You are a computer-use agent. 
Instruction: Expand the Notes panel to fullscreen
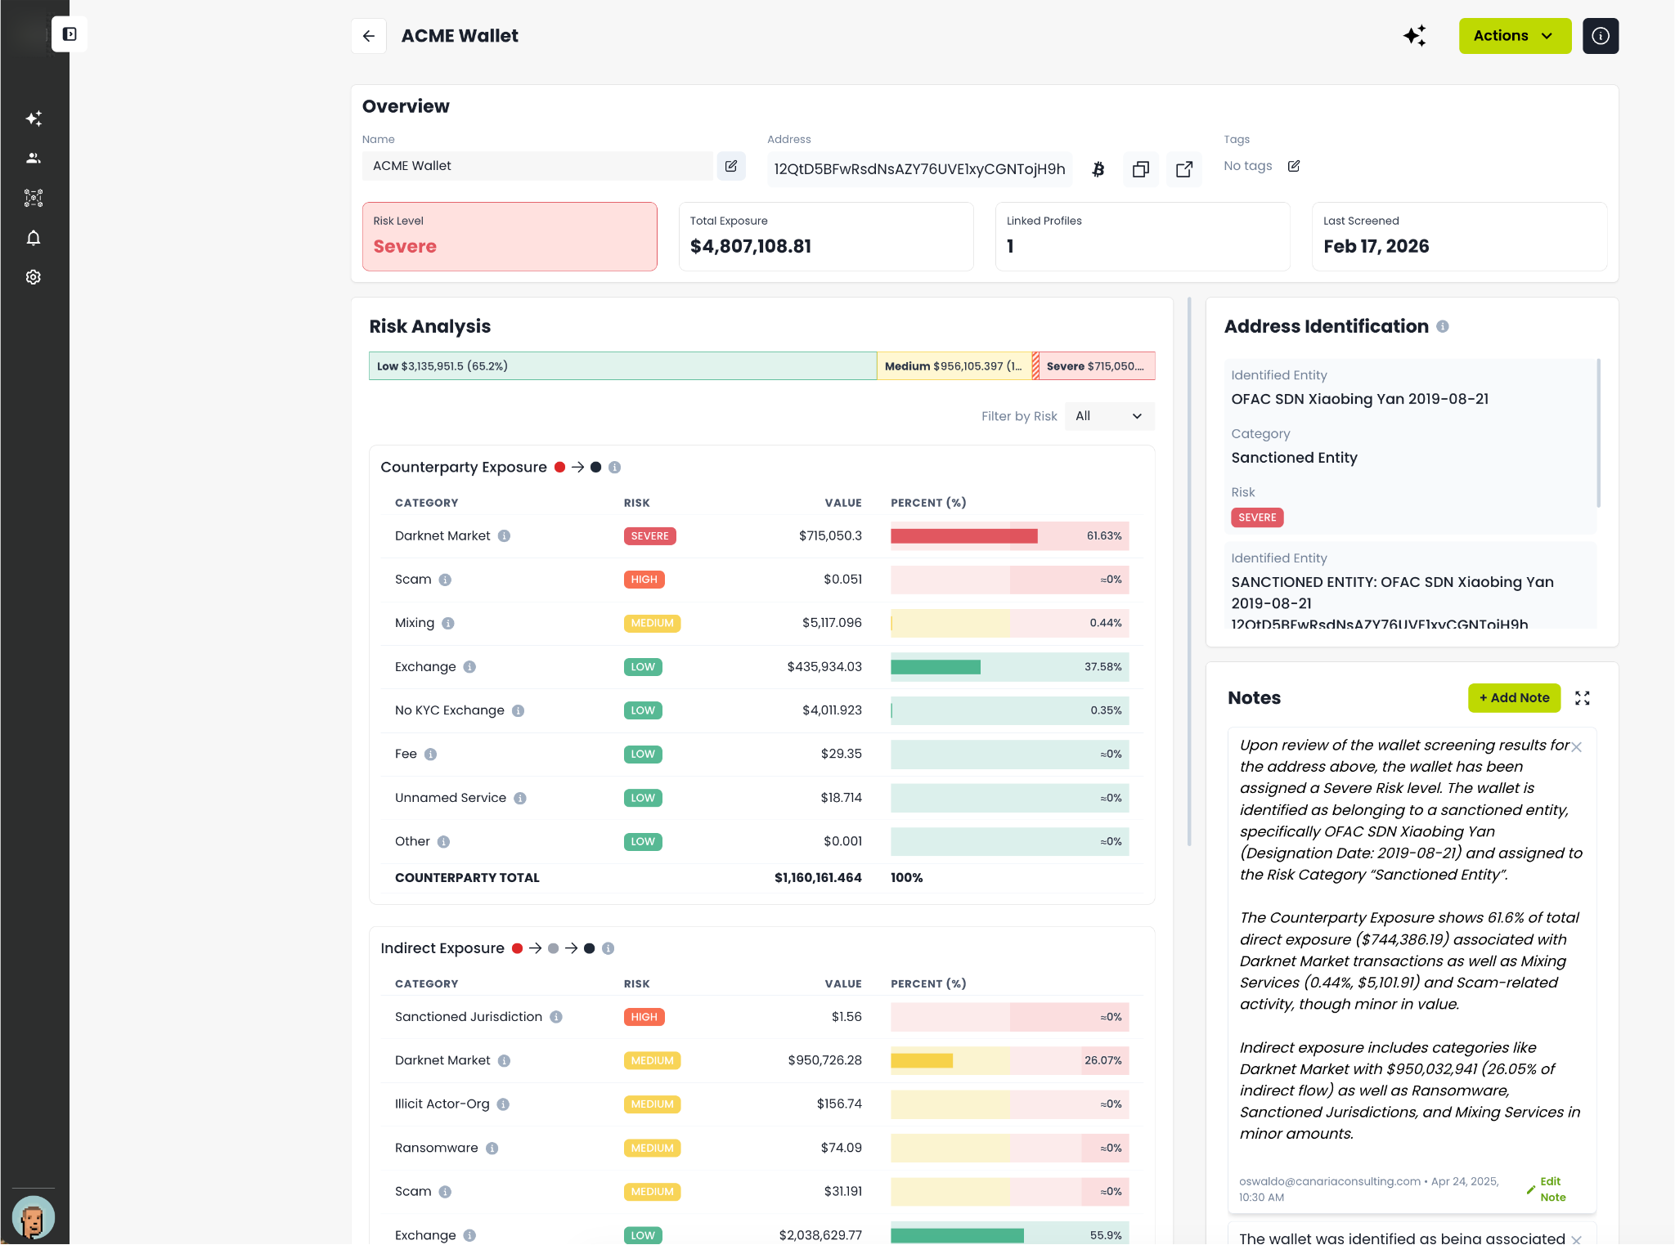tap(1582, 698)
